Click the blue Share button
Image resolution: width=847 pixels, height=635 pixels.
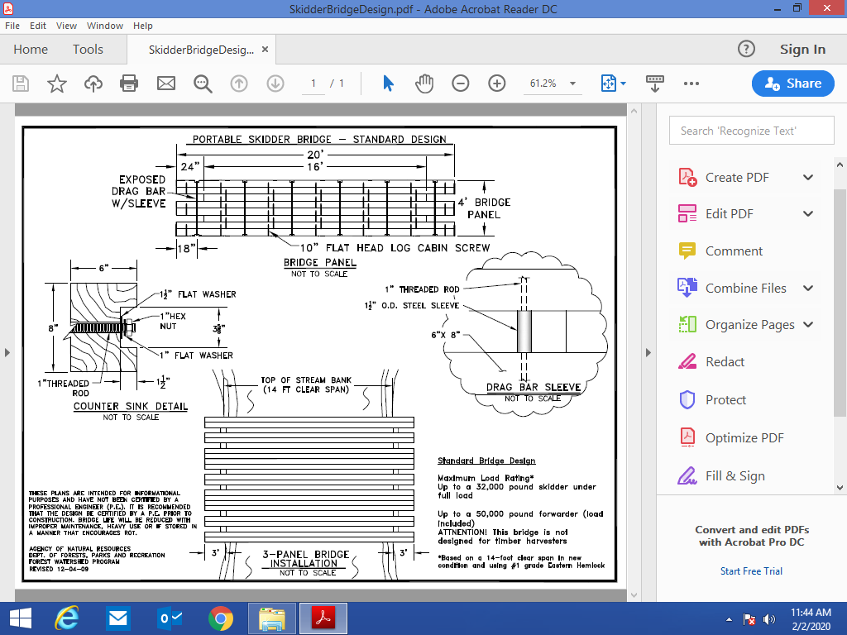(x=792, y=84)
